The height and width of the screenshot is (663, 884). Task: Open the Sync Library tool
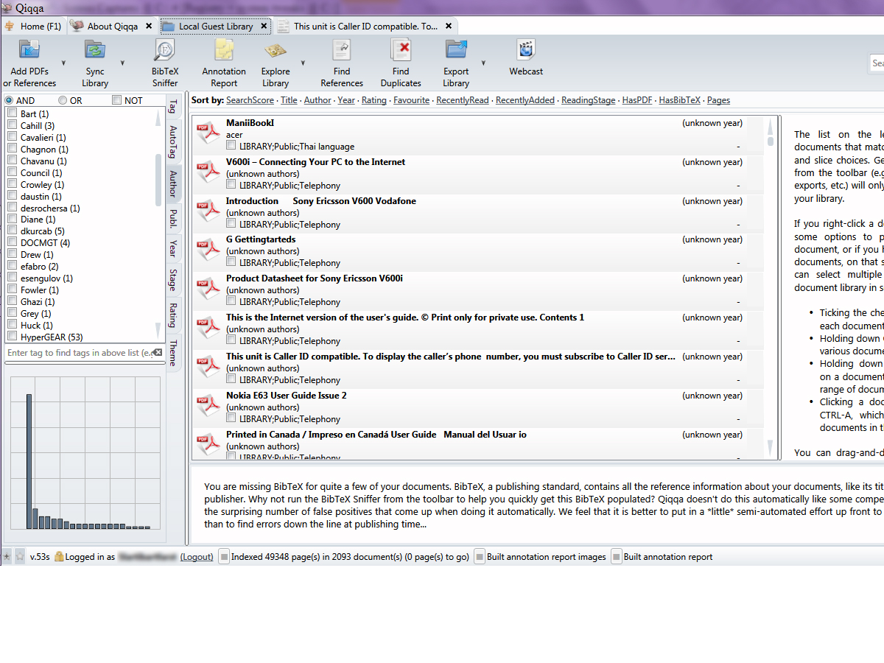point(94,52)
